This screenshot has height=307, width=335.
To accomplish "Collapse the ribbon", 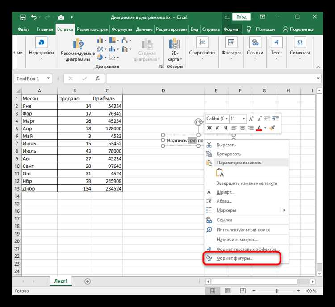I will click(318, 67).
